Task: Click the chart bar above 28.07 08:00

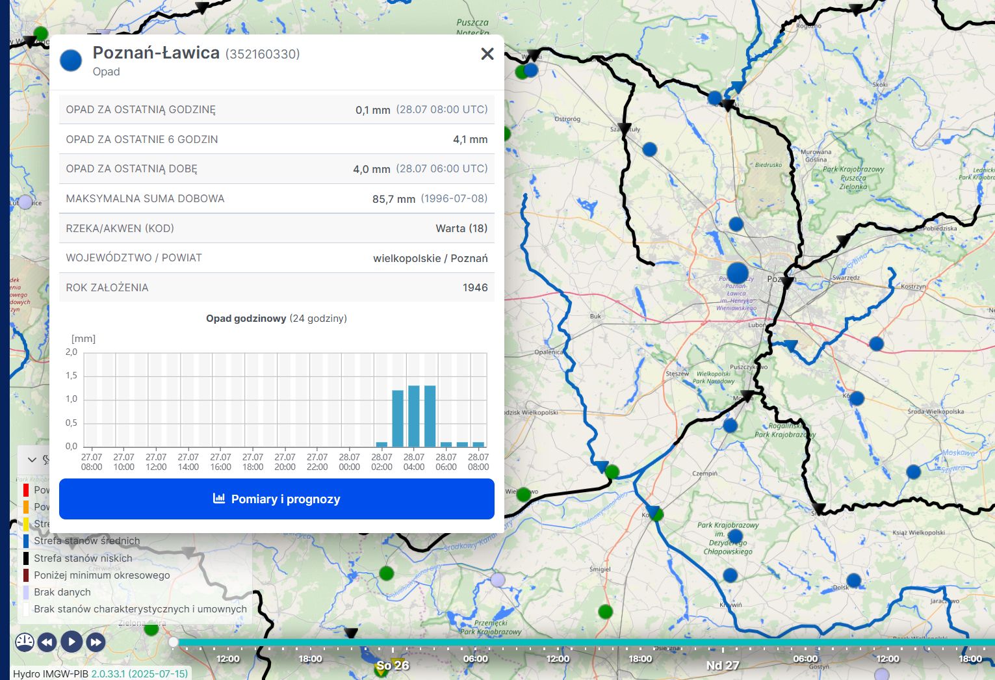Action: (x=478, y=445)
